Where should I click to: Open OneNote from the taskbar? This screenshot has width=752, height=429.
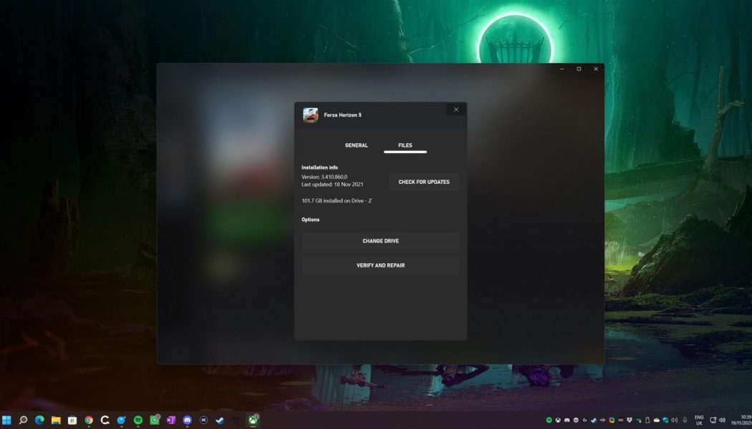(170, 420)
